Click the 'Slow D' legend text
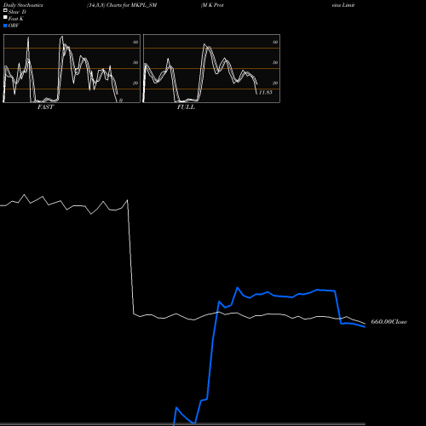 17,12
